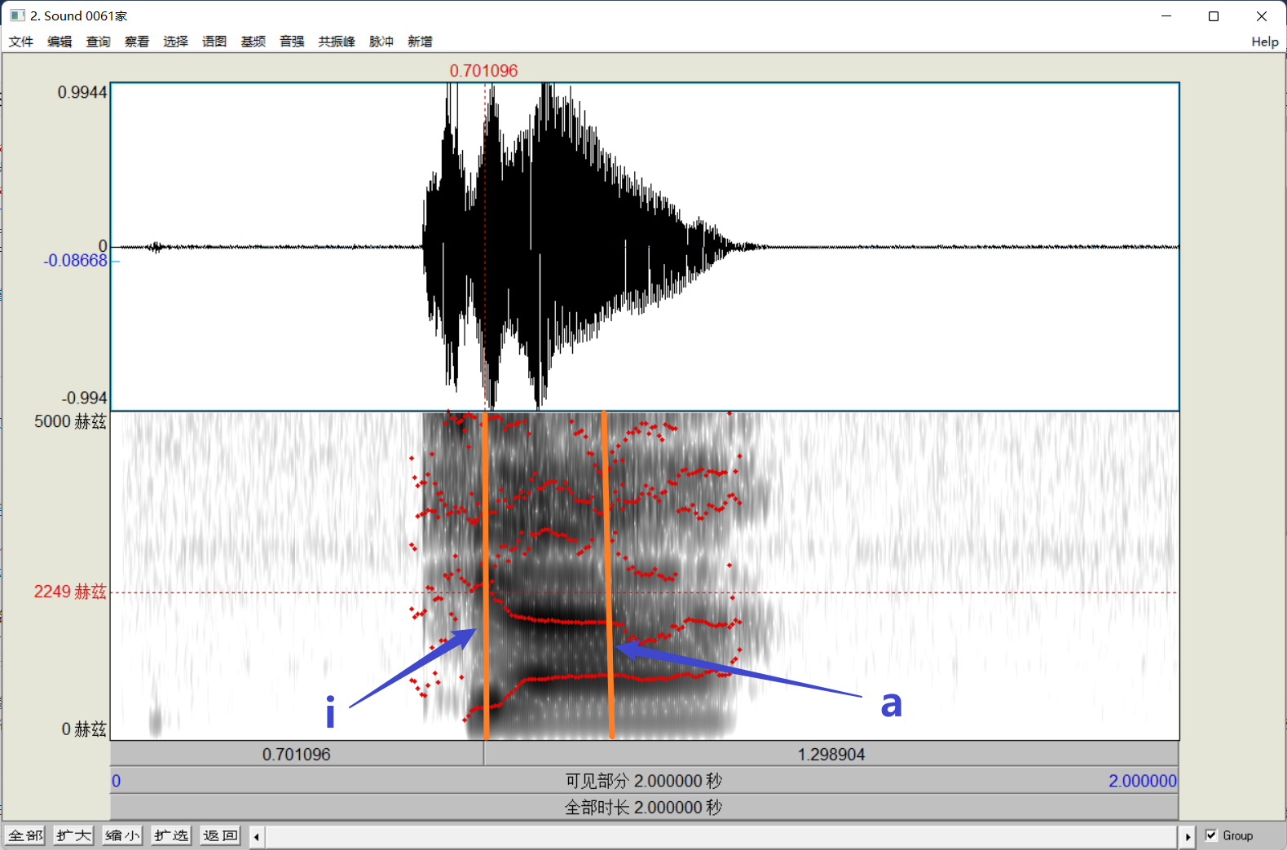Click the 缩小 zoom-out button
This screenshot has height=850, width=1287.
click(x=123, y=835)
